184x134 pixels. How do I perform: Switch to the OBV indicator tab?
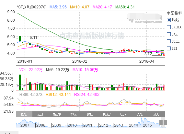[x=123, y=114]
